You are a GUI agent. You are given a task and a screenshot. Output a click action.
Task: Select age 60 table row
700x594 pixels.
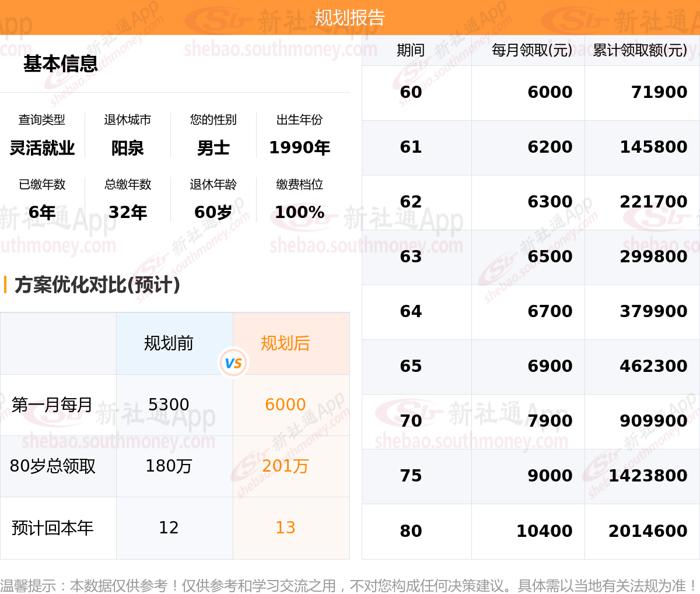pyautogui.click(x=531, y=93)
